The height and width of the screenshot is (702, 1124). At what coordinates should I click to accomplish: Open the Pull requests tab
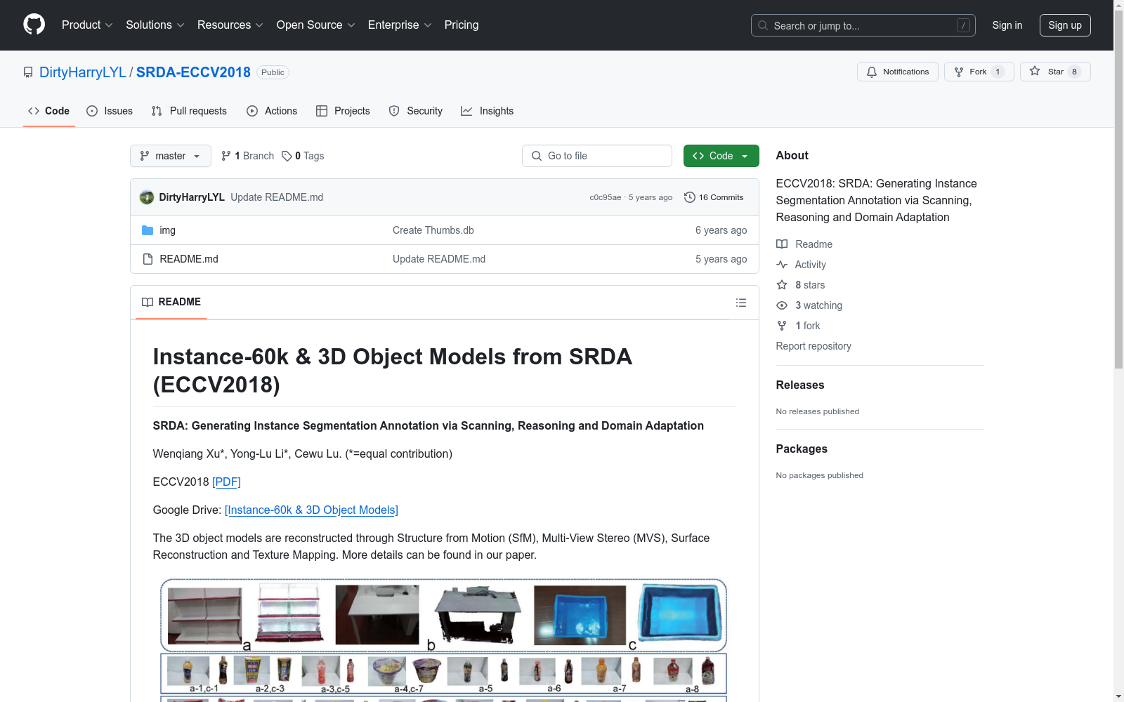(x=189, y=111)
